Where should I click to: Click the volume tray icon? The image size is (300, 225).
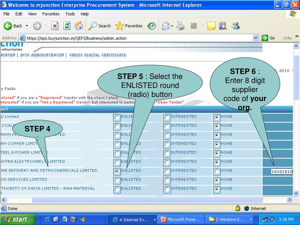pyautogui.click(x=272, y=219)
